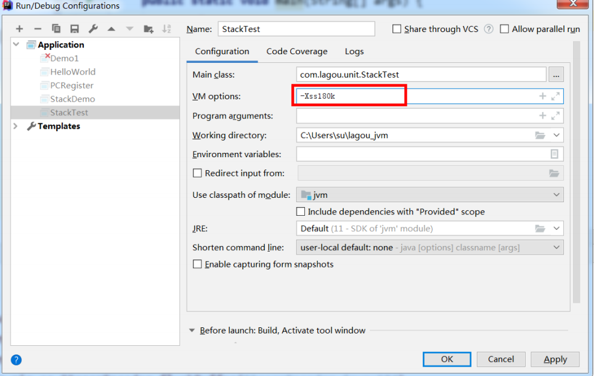Move configuration down with arrow icon

click(129, 29)
